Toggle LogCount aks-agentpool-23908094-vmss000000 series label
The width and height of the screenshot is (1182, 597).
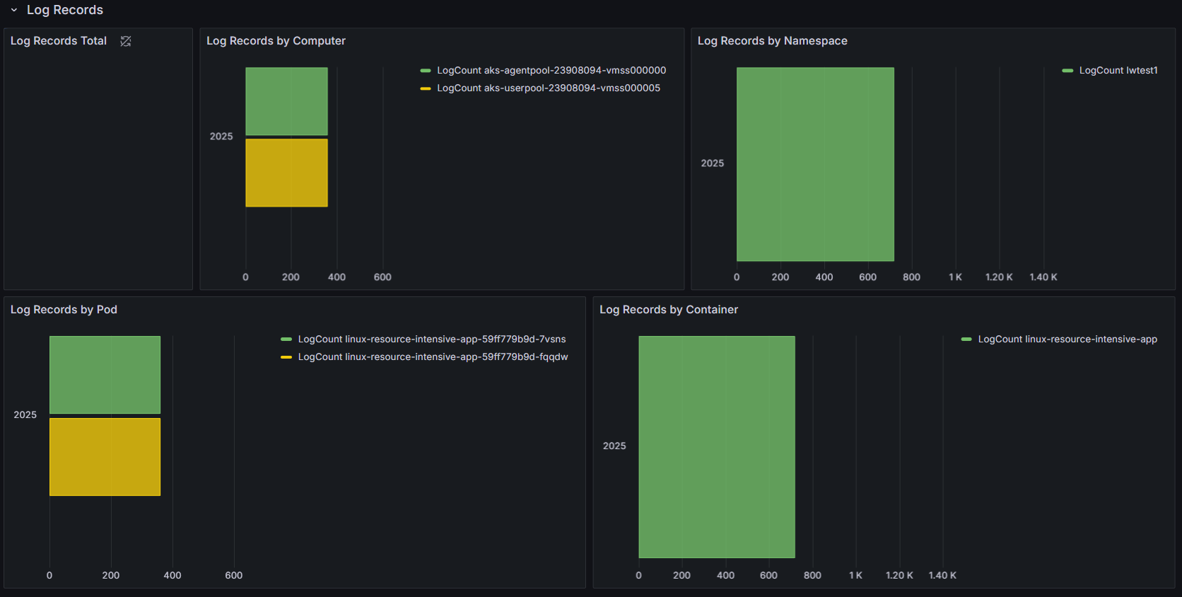click(551, 71)
